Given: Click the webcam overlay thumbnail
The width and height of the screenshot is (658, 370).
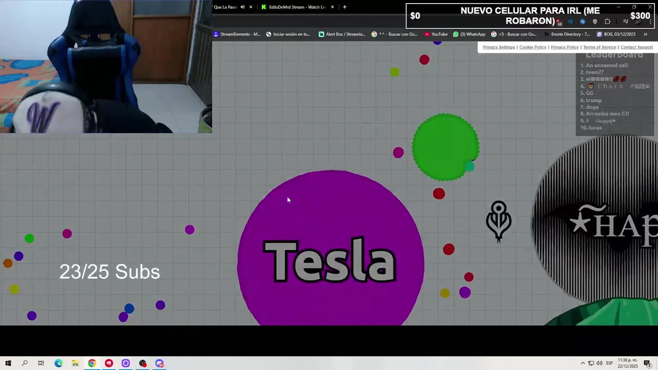Looking at the screenshot, I should [x=106, y=66].
